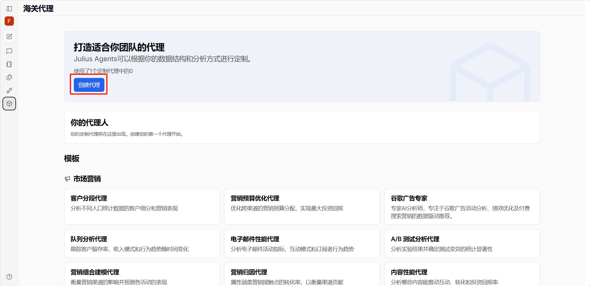Open the data connectors plug icon
This screenshot has width=590, height=286.
pyautogui.click(x=9, y=91)
